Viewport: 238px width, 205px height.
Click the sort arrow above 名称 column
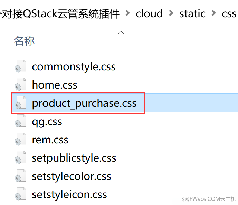pos(121,32)
